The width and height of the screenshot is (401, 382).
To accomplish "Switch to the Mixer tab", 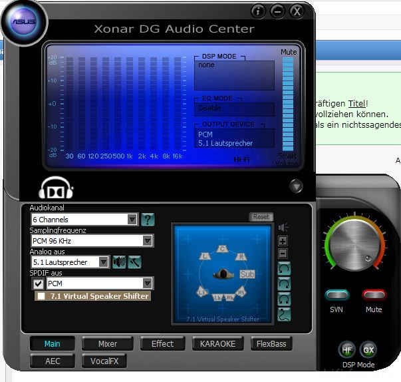I will click(x=108, y=344).
